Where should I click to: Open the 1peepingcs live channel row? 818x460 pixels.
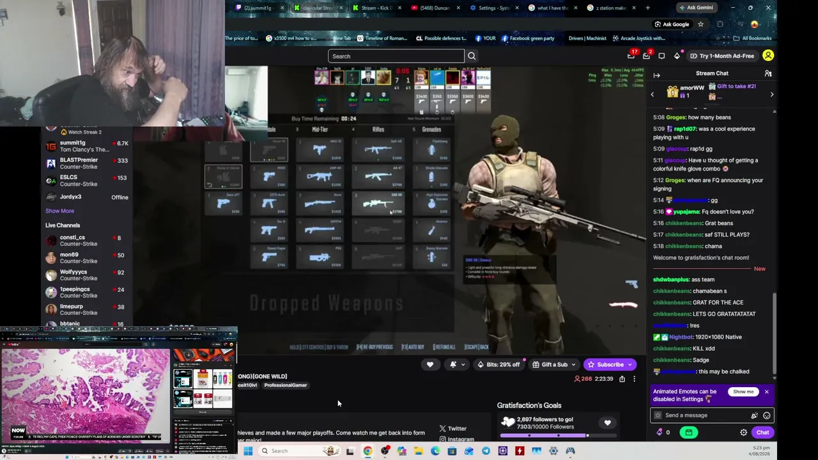[x=86, y=293]
